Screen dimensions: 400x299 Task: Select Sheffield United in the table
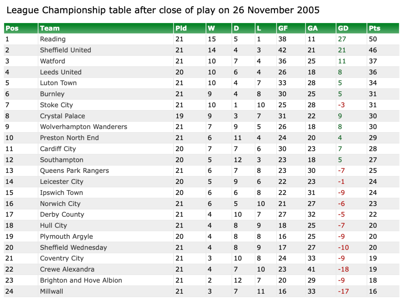(65, 50)
